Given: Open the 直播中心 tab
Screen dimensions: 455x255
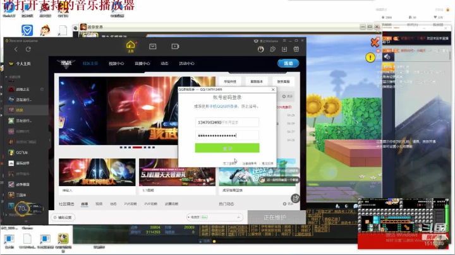Looking at the screenshot, I should (142, 64).
